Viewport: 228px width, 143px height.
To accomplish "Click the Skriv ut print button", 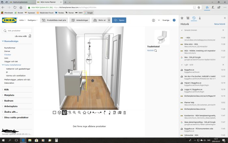I will point(99,20).
